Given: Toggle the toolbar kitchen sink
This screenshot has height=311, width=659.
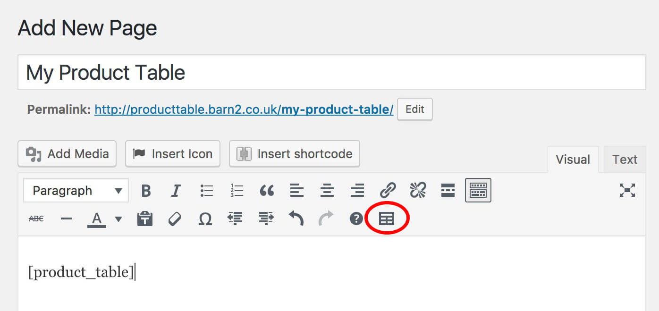Looking at the screenshot, I should click(x=478, y=190).
